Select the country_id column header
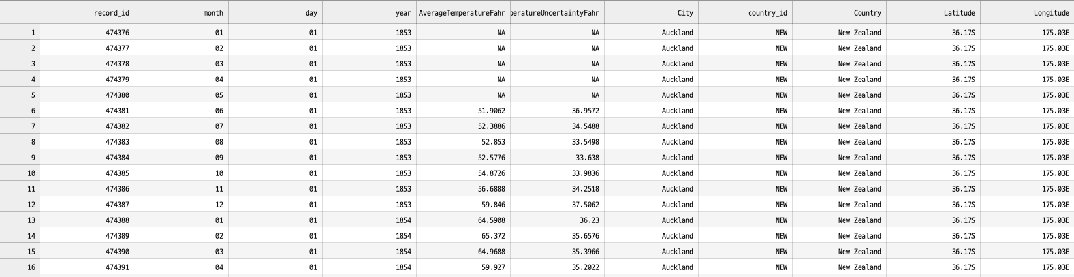 coord(745,12)
